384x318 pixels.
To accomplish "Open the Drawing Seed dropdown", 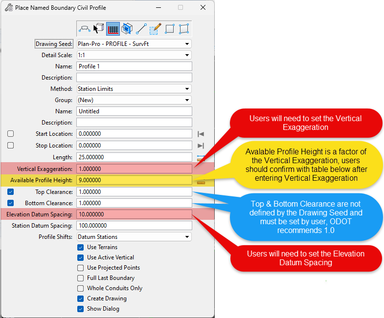I will pyautogui.click(x=134, y=44).
